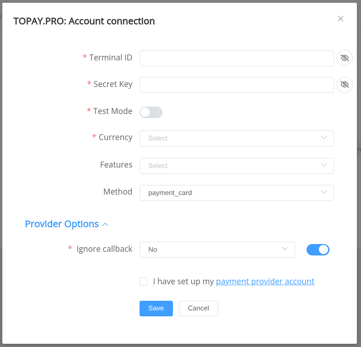Viewport: 361px width, 347px height.
Task: Click the Provider Options collapse chevron
Action: (x=105, y=225)
